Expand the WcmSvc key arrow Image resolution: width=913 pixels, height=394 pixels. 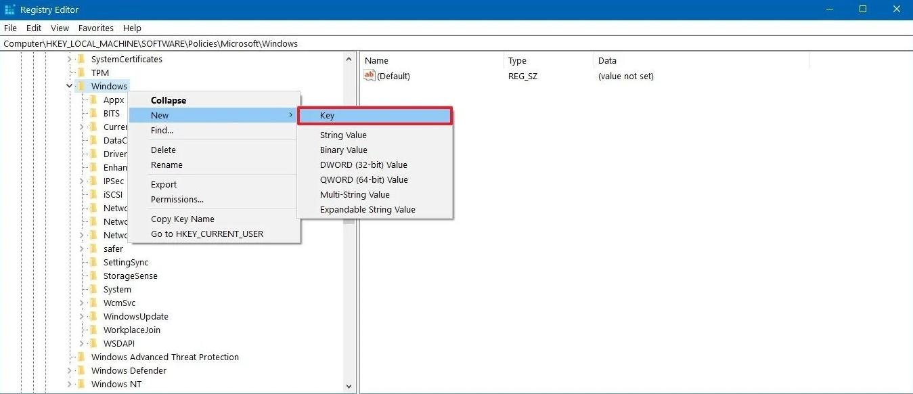click(82, 303)
